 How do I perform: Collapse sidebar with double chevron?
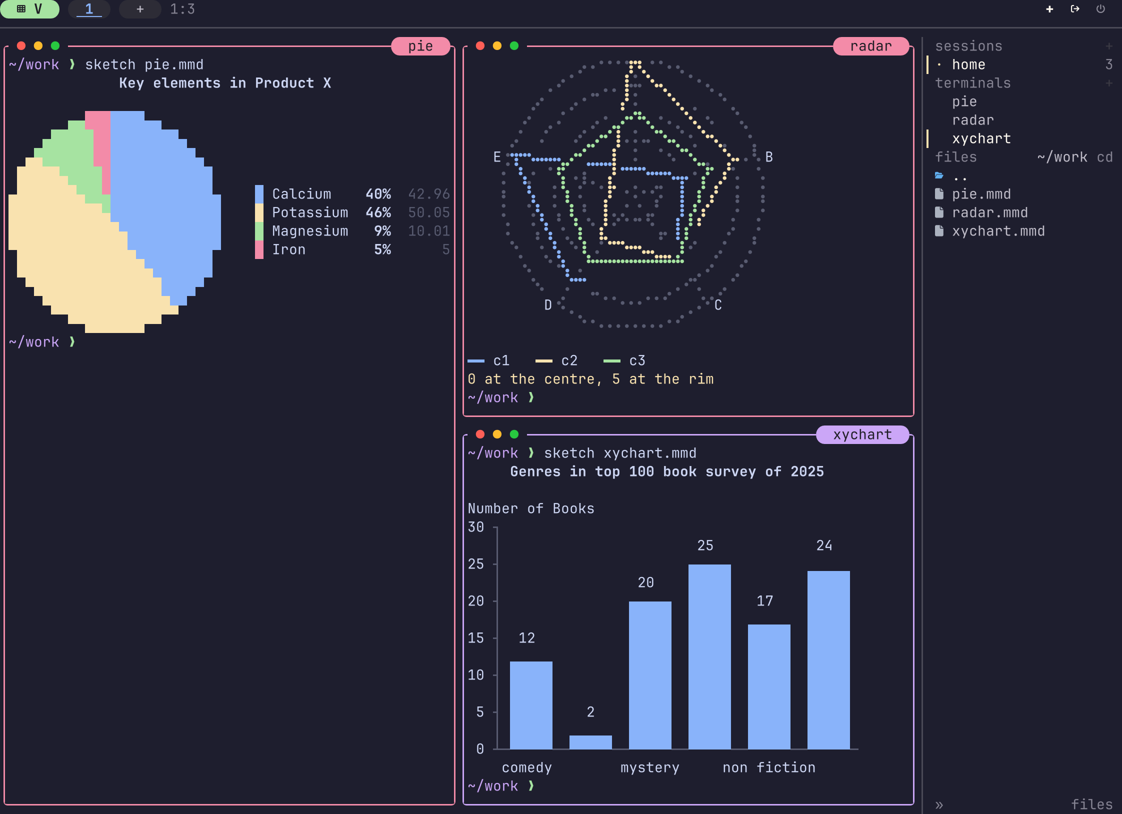coord(939,804)
